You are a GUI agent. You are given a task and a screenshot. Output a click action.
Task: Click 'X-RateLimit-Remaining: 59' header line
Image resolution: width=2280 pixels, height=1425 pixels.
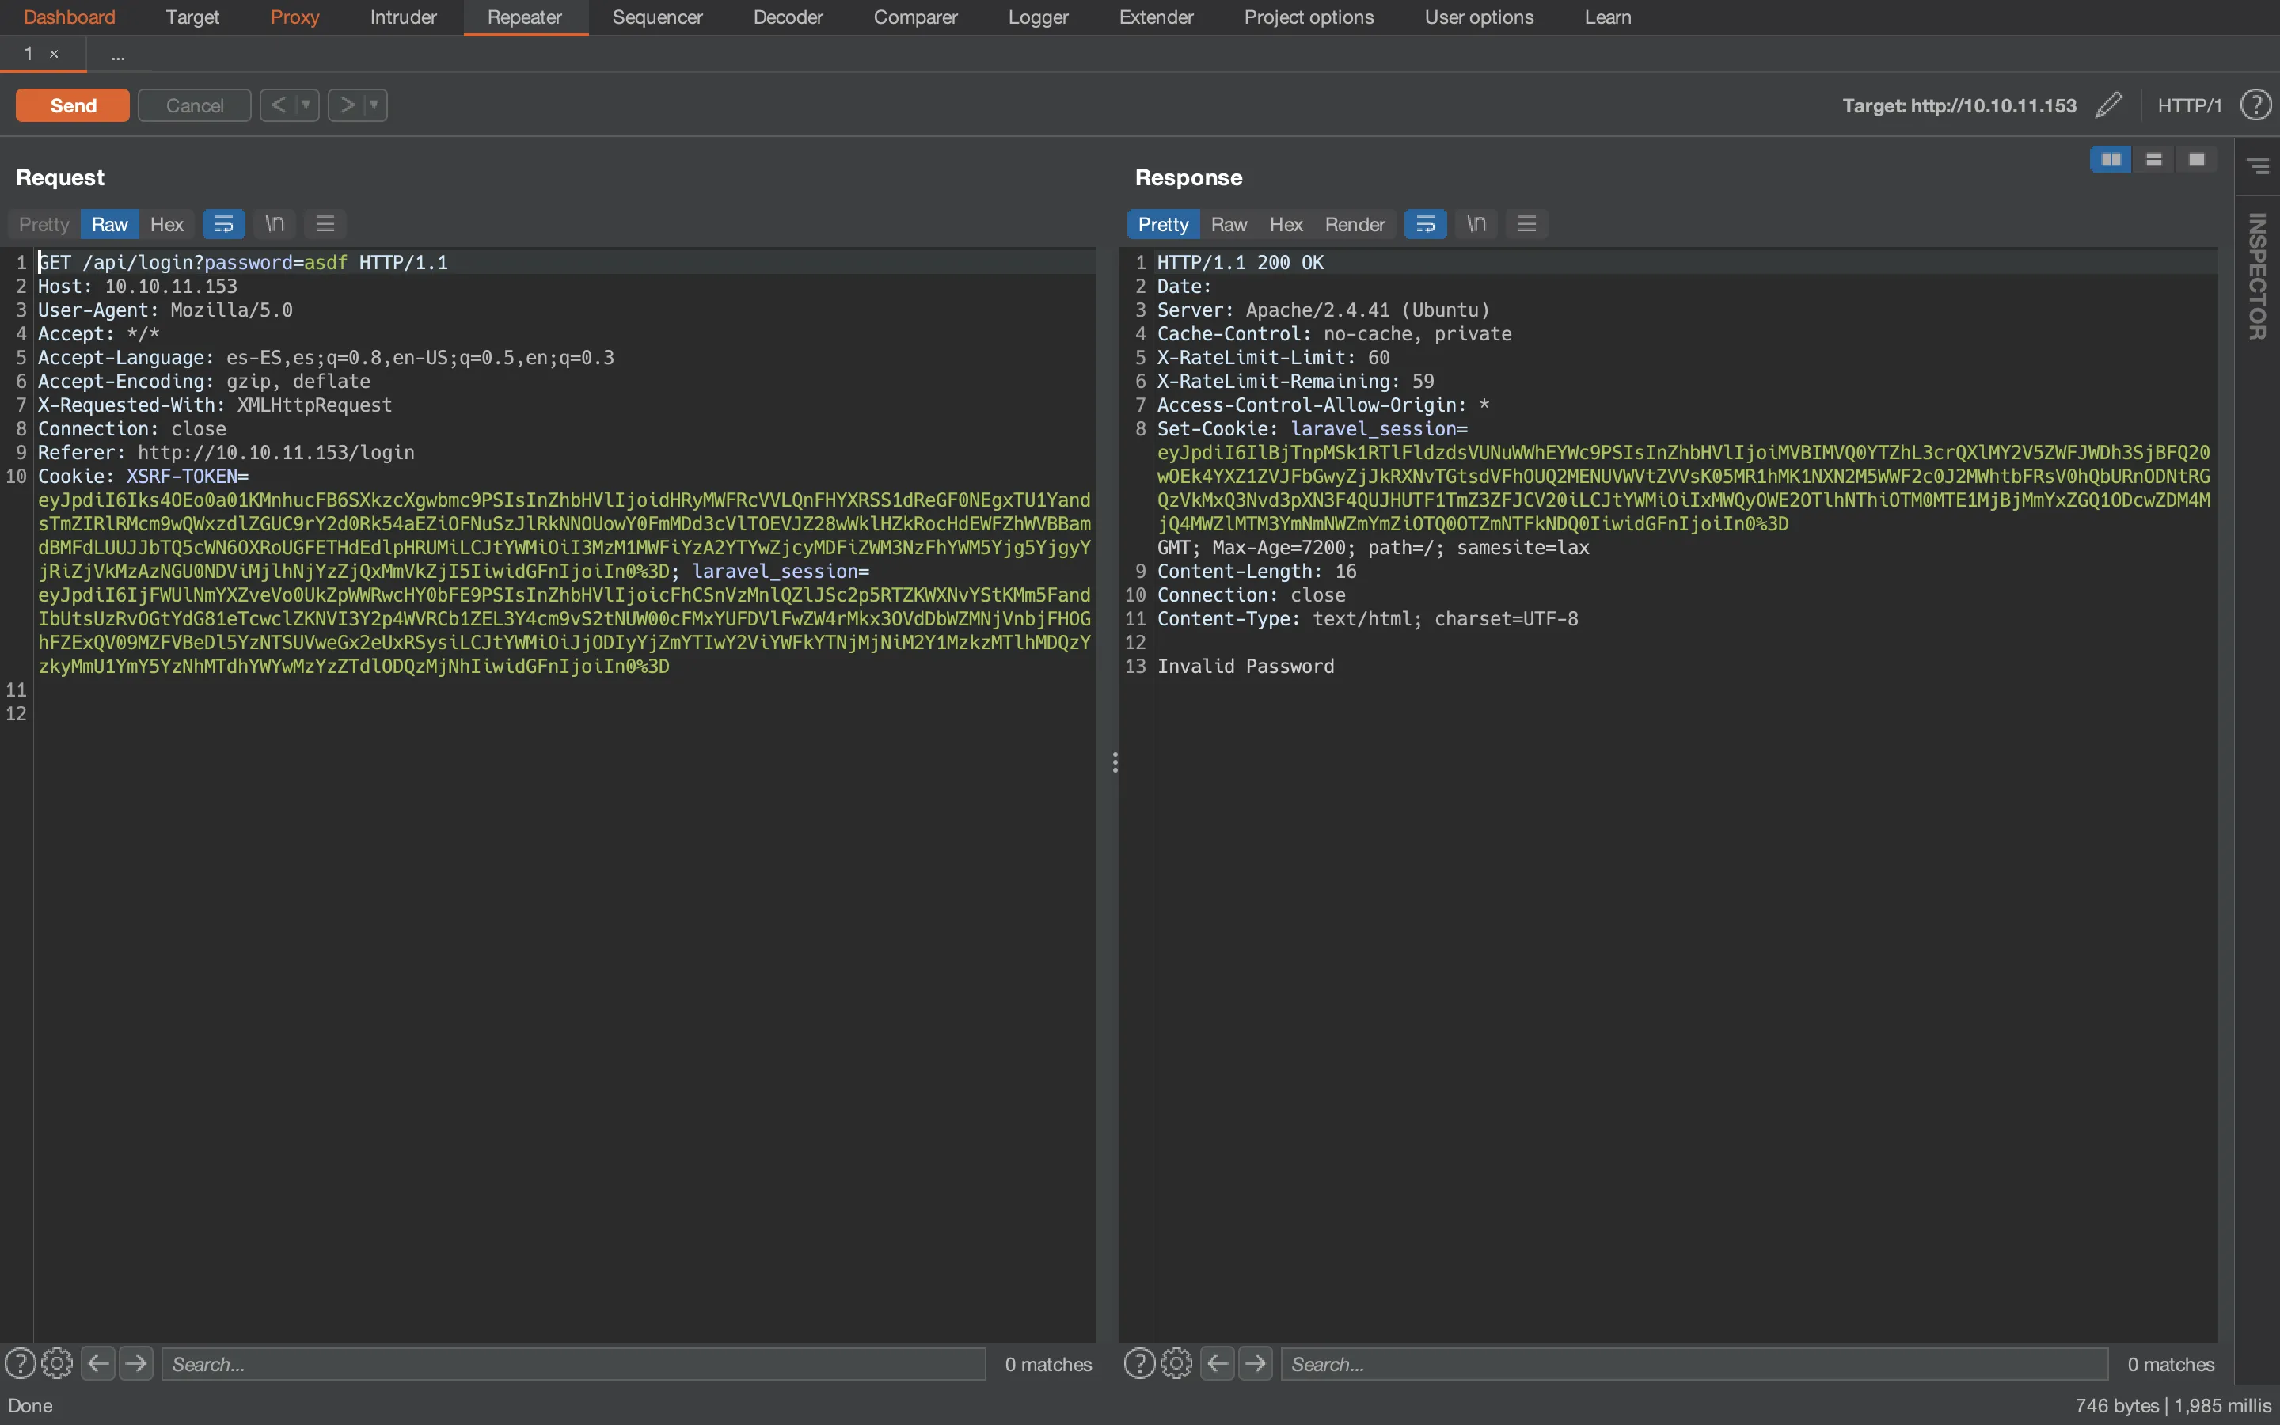pos(1295,381)
